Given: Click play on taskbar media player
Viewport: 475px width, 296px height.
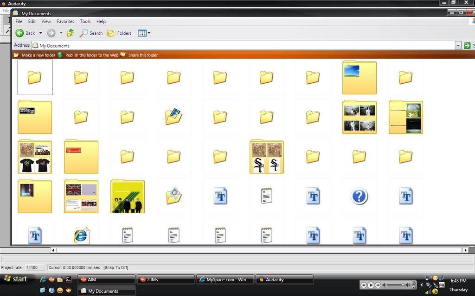Looking at the screenshot, I should 371,285.
